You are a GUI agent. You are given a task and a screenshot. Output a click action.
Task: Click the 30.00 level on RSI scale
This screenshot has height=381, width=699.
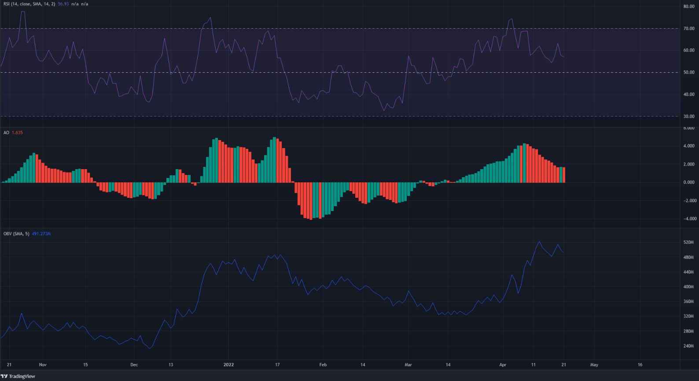point(688,116)
